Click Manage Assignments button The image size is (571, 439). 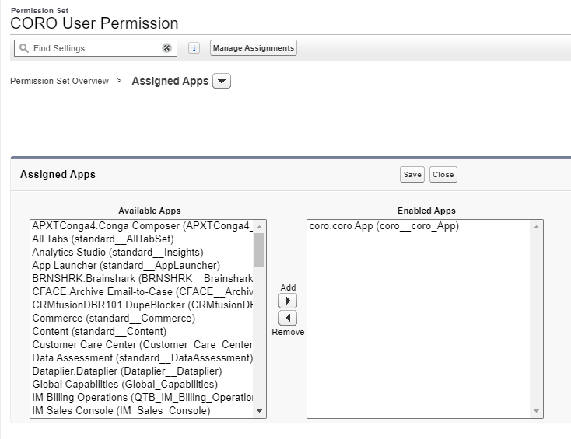pyautogui.click(x=254, y=48)
